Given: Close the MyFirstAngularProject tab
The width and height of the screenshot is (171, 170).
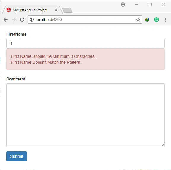Looking at the screenshot, I should click(x=56, y=10).
